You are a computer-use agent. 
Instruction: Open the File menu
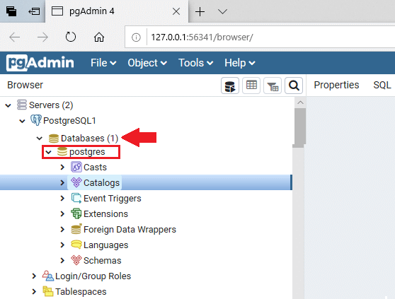point(103,63)
